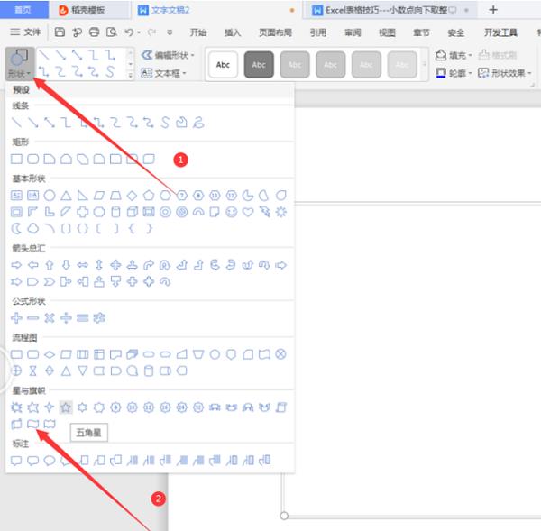Viewport: 541px width, 531px height.
Task: Choose the oval callout shape
Action: point(50,461)
